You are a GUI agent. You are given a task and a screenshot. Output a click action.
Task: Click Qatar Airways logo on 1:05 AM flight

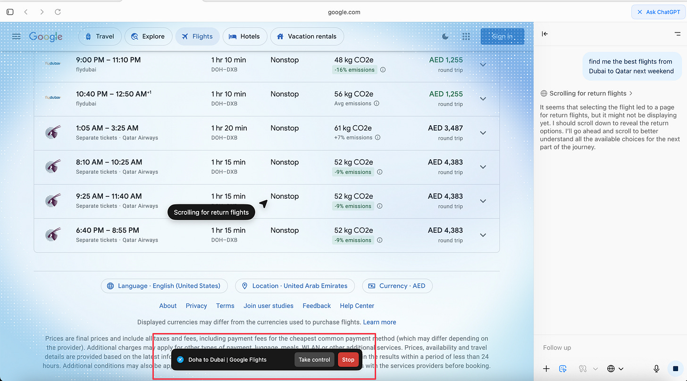point(53,132)
